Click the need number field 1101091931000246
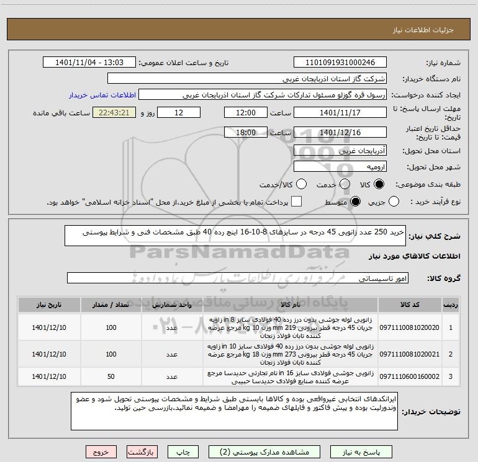Viewport: 478px width, 462px height. pyautogui.click(x=340, y=63)
